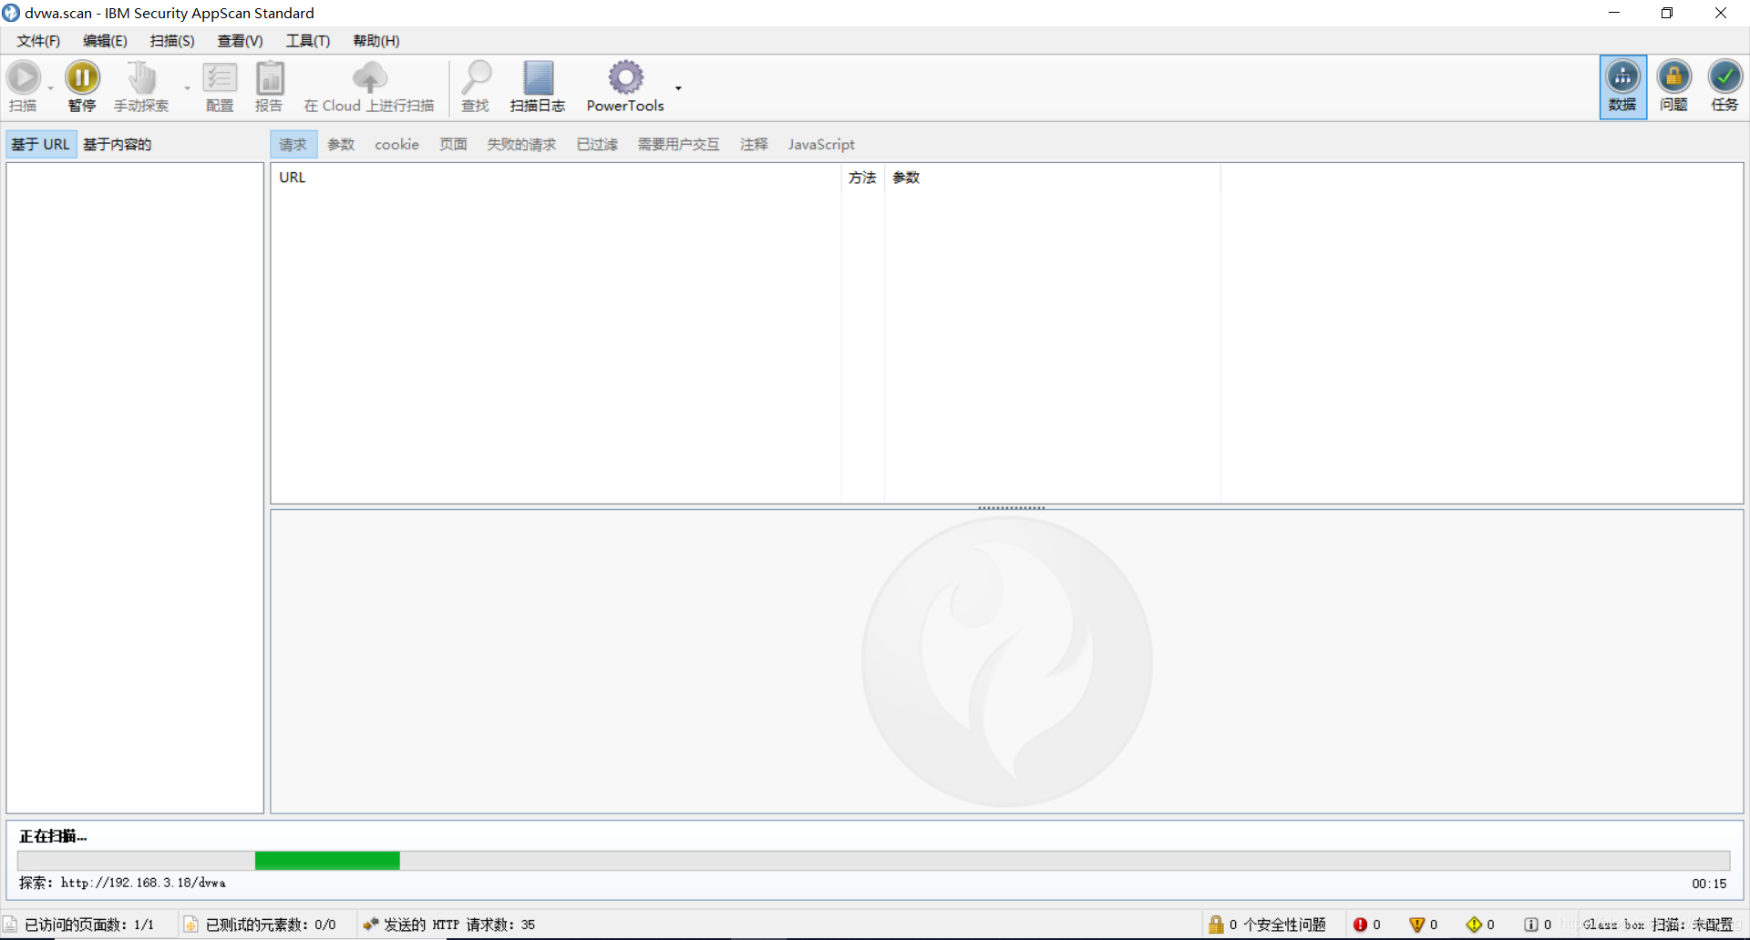This screenshot has width=1750, height=940.
Task: Click the AppScan title bar icon
Action: click(x=11, y=13)
